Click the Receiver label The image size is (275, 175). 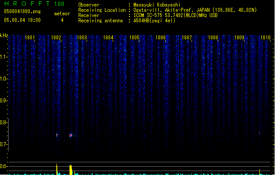click(89, 15)
